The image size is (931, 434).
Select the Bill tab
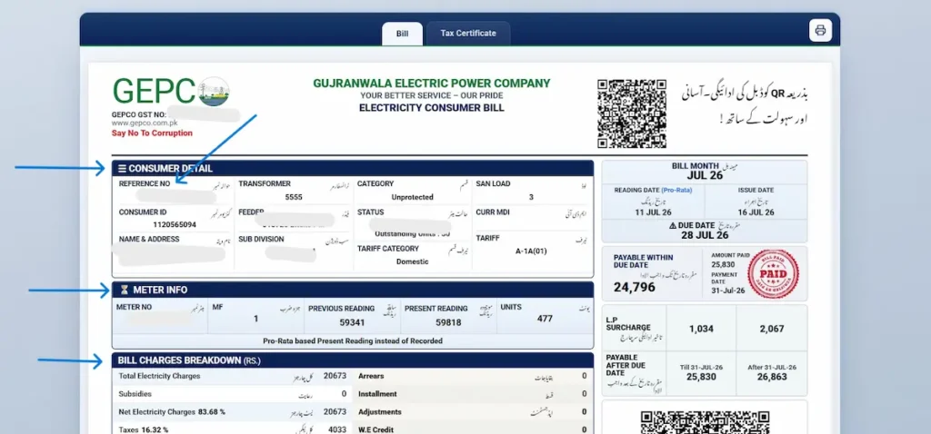coord(402,34)
